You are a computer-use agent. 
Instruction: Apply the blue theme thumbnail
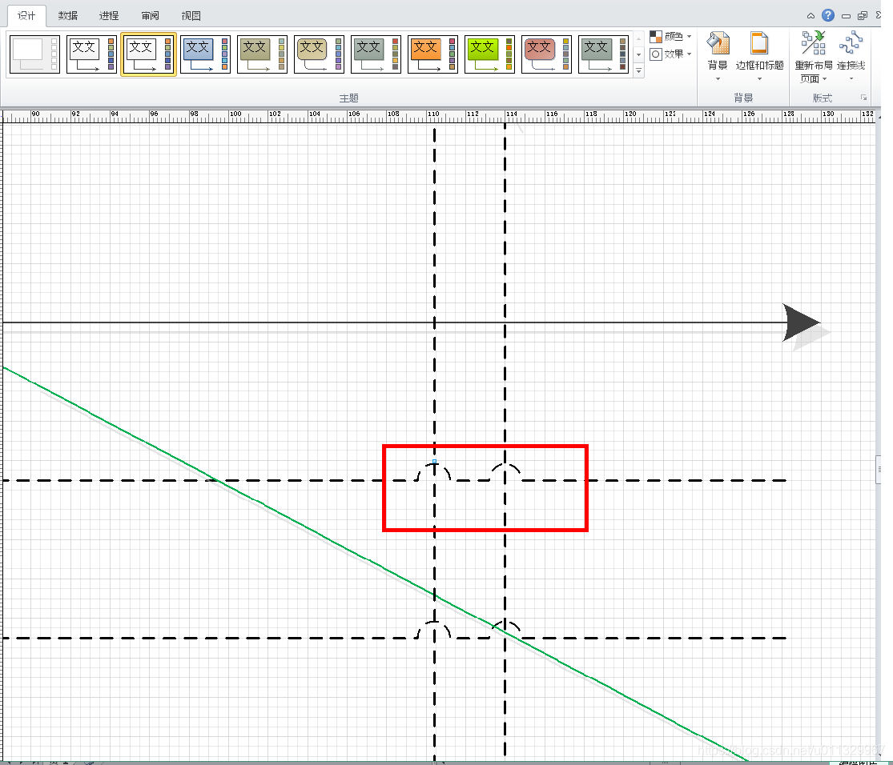click(206, 54)
